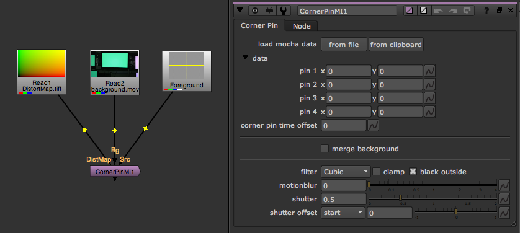Screen dimensions: 520x233
Task: Toggle the clamp checkbox
Action: (x=377, y=172)
